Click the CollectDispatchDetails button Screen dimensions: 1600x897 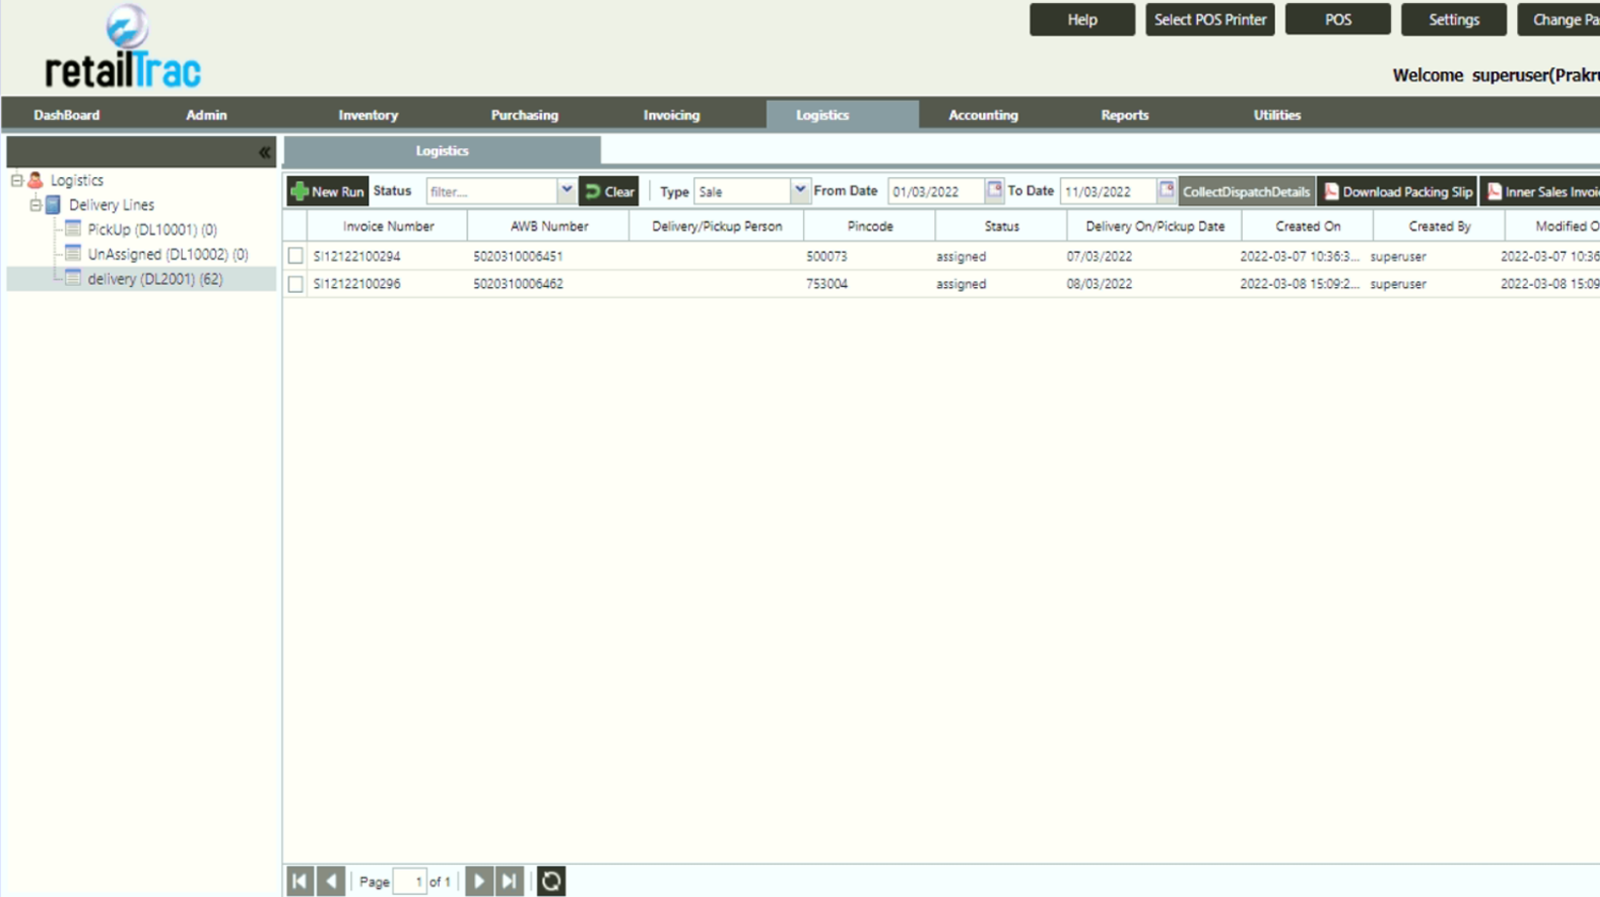tap(1246, 192)
